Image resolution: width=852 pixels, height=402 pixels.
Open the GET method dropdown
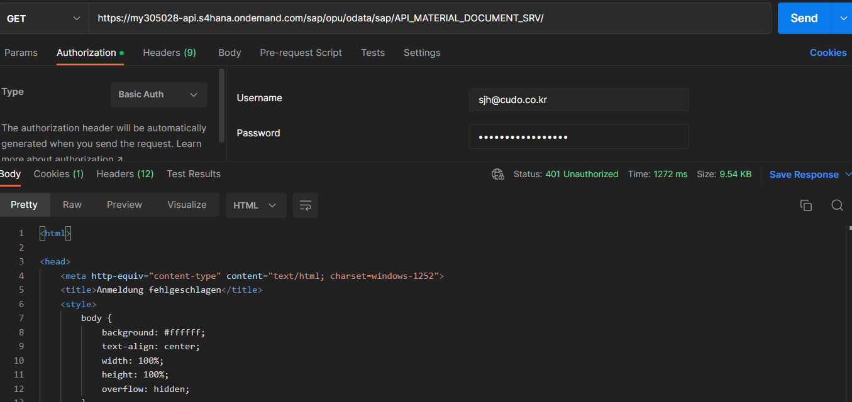44,18
